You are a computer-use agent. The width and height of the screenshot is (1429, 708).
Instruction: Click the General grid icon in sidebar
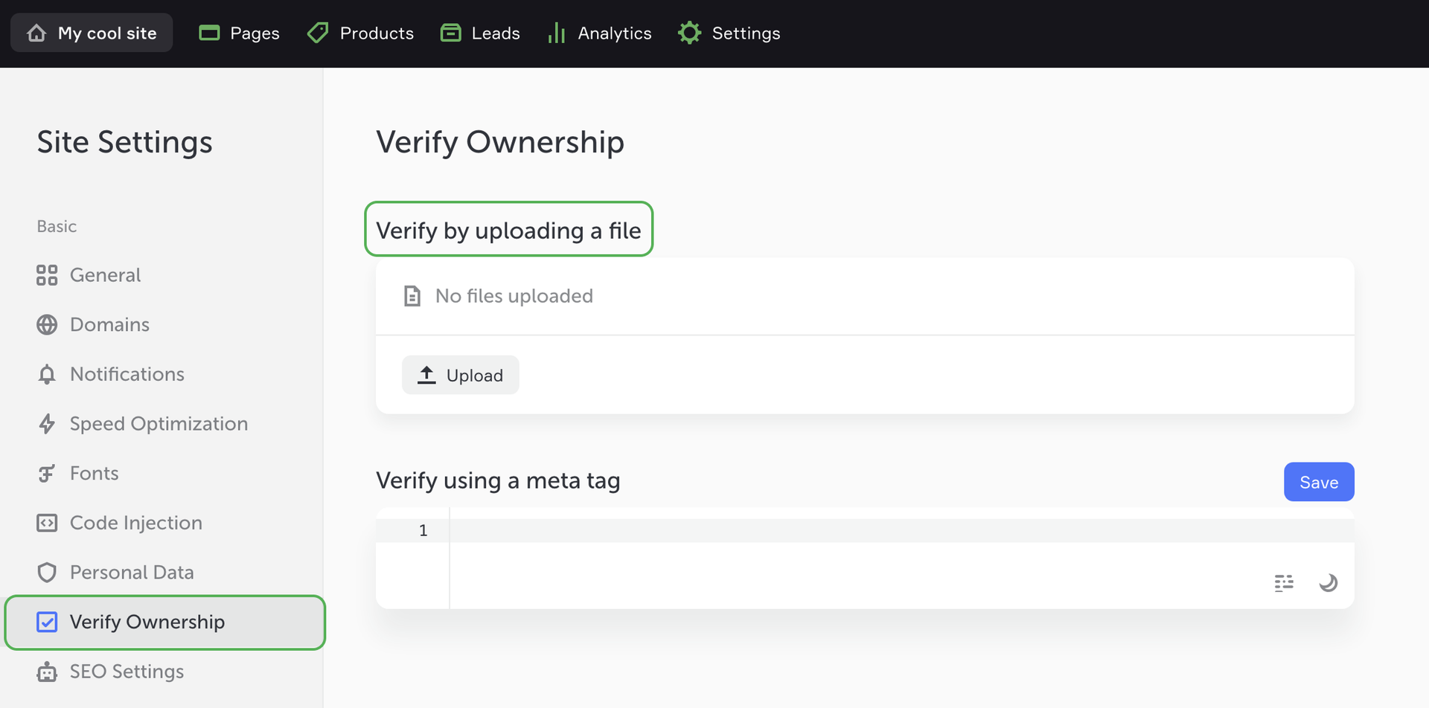pos(47,275)
